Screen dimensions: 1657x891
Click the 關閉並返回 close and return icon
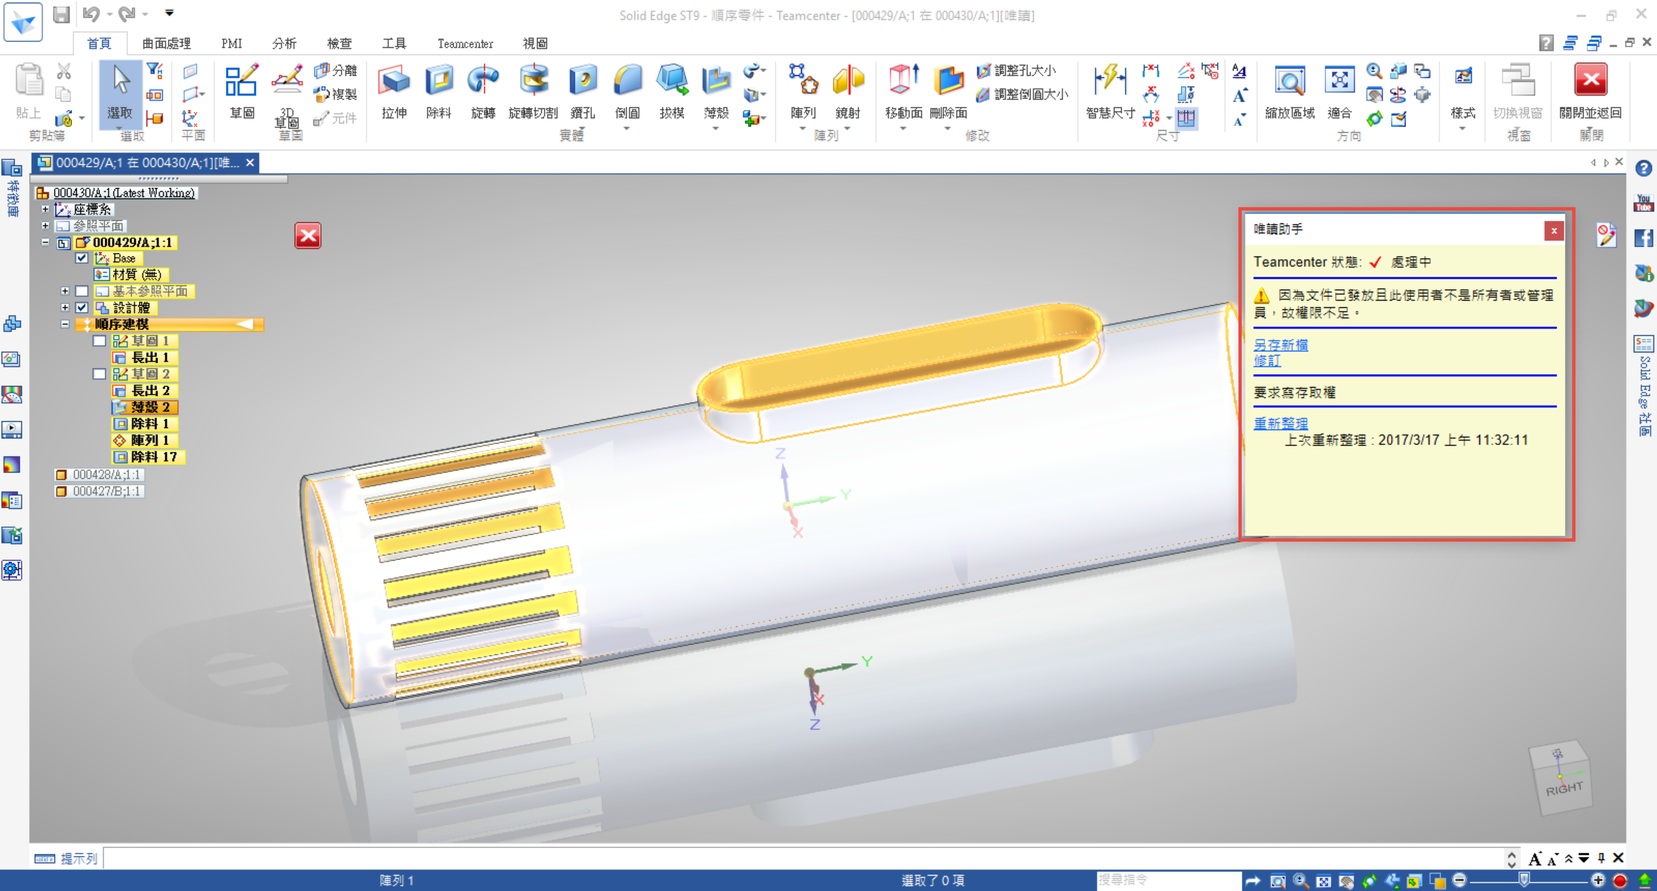point(1590,91)
